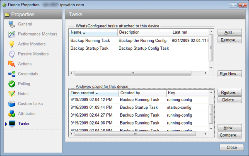Sort tasks by Name column header

[93, 32]
